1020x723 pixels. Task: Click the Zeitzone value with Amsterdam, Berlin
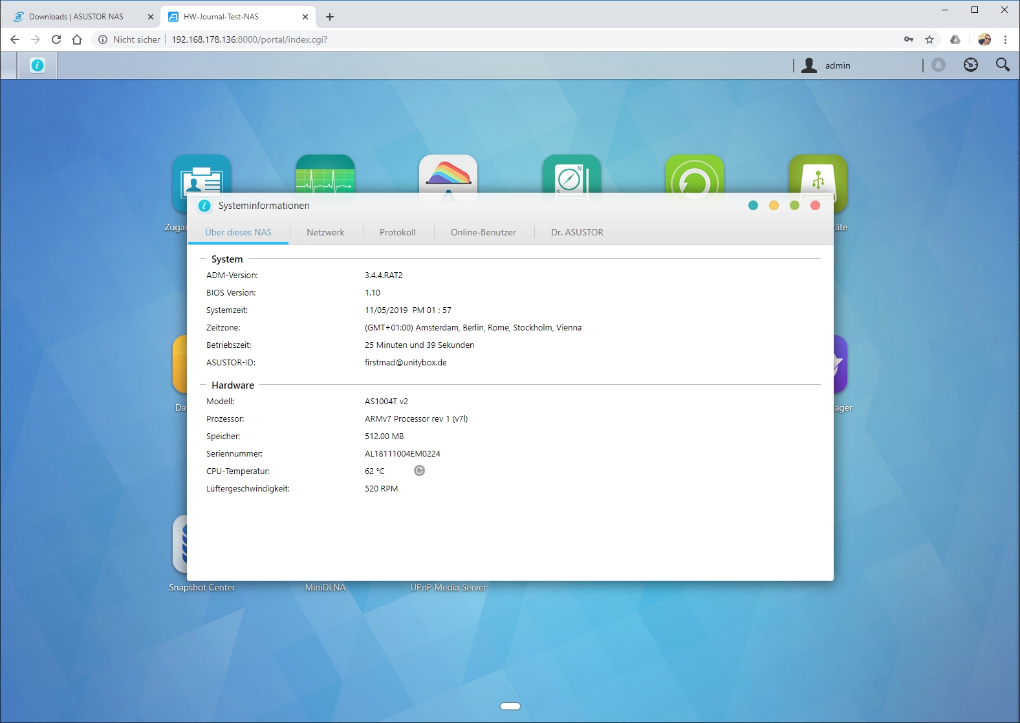tap(473, 328)
